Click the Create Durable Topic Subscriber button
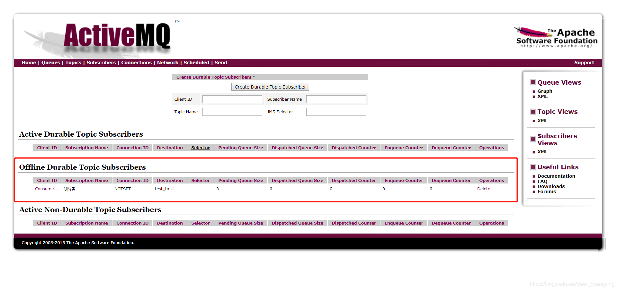Screen dimensions: 617x290 (270, 87)
